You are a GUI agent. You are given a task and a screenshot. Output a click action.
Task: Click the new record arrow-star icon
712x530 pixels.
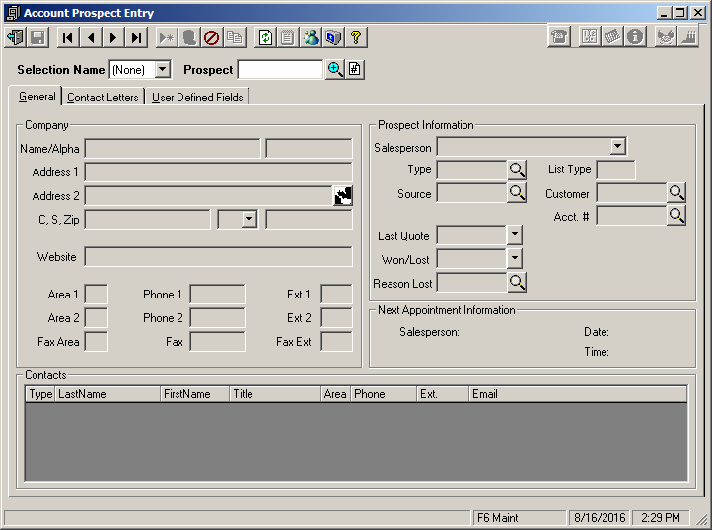coord(167,37)
